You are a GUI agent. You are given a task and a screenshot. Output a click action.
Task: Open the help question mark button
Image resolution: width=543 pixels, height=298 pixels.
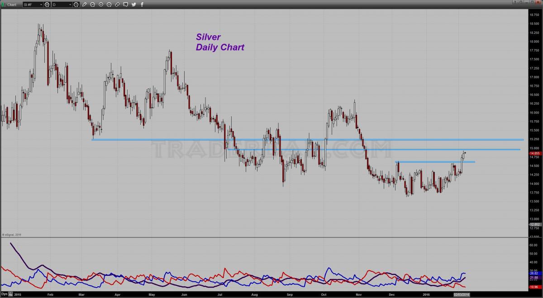[x=515, y=2]
